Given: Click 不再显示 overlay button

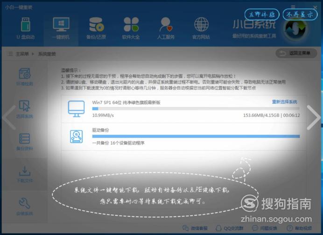Looking at the screenshot, I should (x=300, y=14).
